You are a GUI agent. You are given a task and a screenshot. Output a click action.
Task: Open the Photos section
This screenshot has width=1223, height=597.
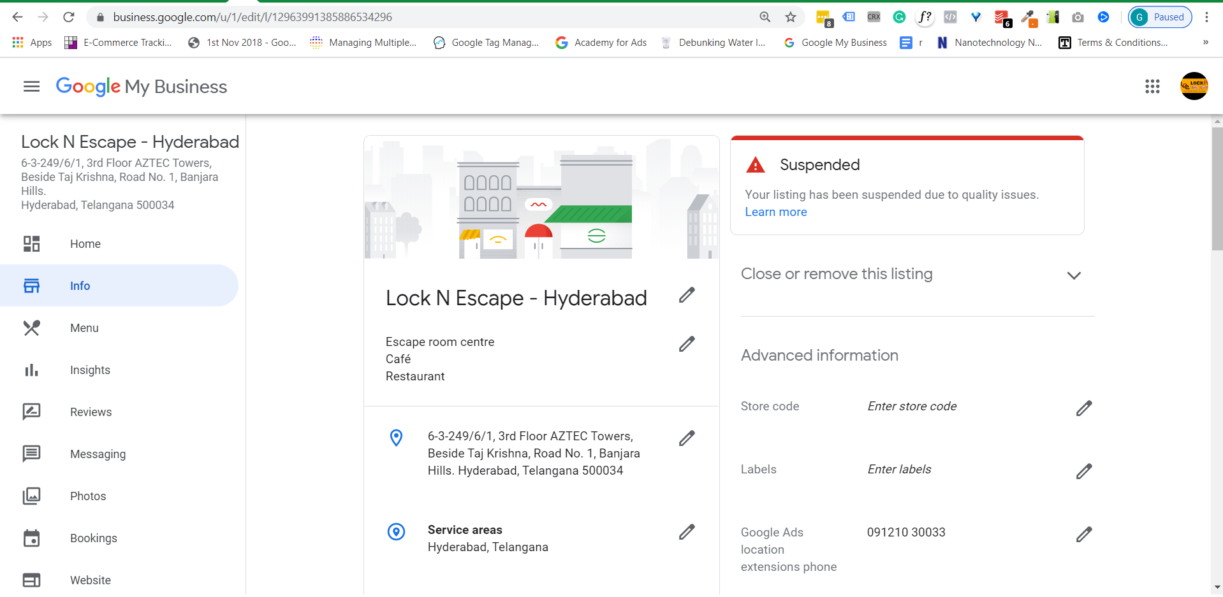pos(119,496)
